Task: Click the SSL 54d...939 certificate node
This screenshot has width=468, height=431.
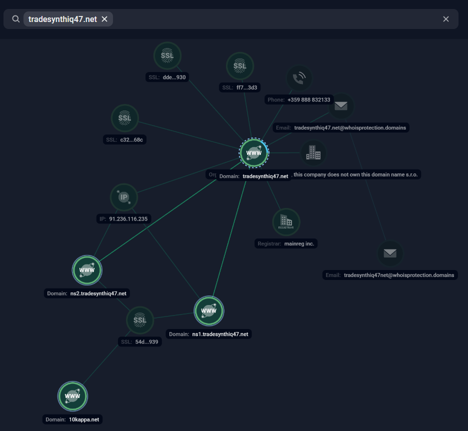Action: (x=140, y=320)
